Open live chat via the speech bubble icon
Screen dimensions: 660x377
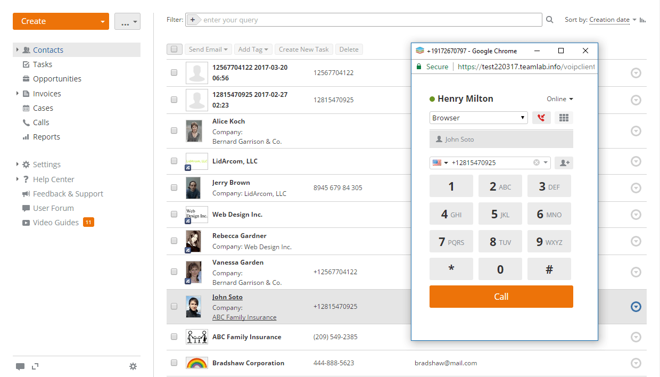(20, 366)
